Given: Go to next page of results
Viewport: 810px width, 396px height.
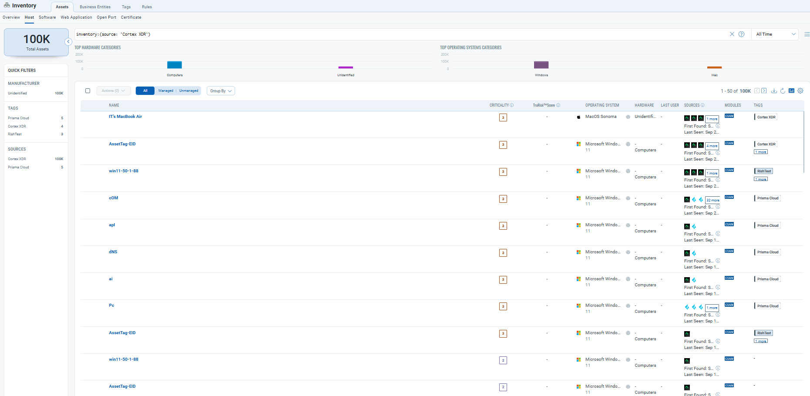Looking at the screenshot, I should pos(764,91).
